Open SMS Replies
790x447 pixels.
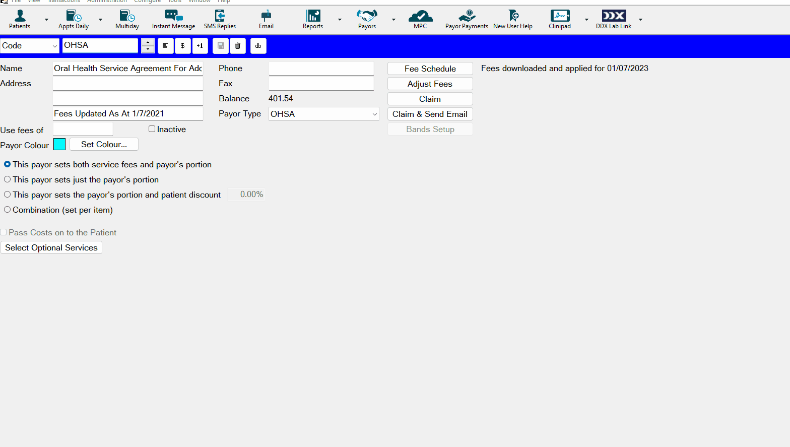pyautogui.click(x=220, y=20)
